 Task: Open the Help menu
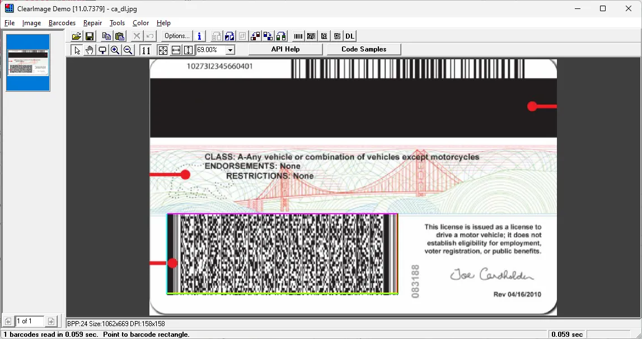coord(163,23)
